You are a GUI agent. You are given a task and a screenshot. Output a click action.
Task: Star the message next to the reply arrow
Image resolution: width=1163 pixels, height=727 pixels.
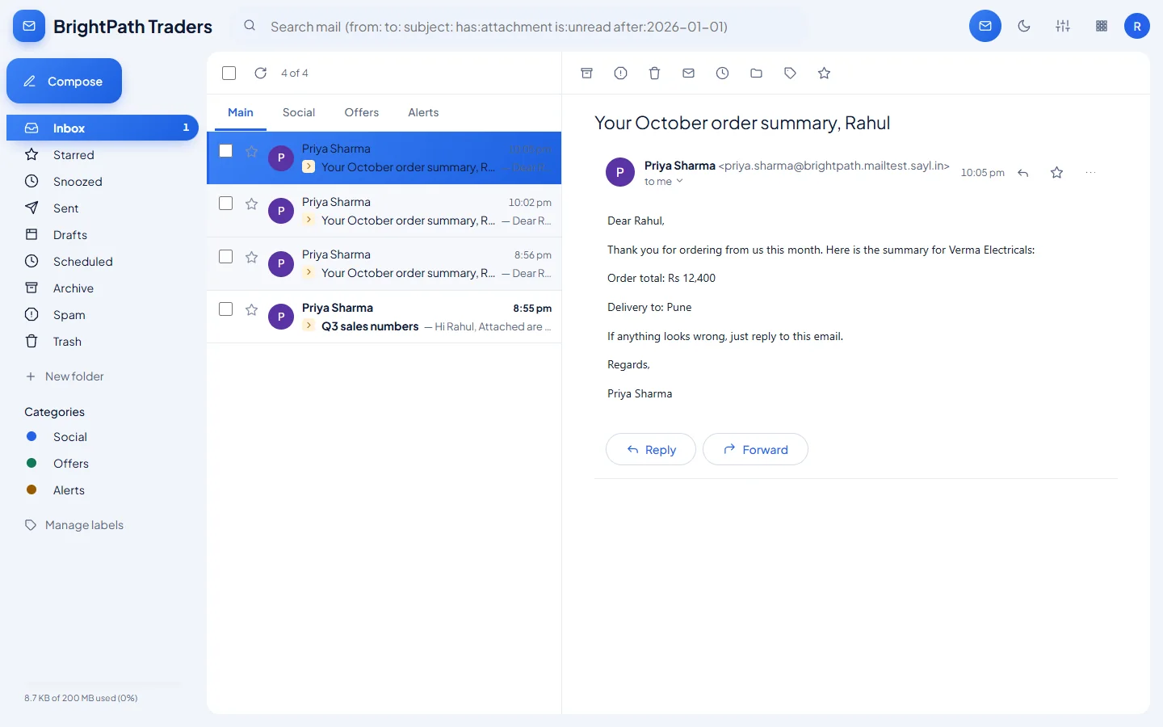1057,173
